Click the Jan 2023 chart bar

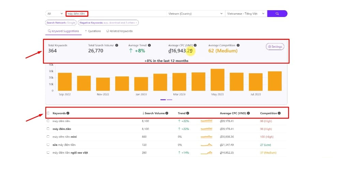tap(141, 84)
